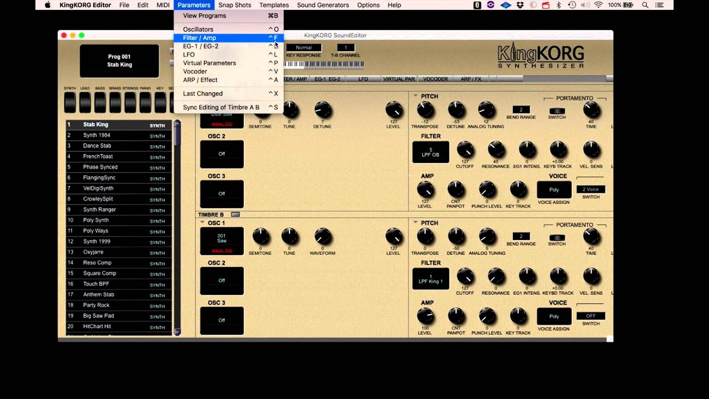
Task: Toggle the 2 Voice unison switch
Action: point(591,190)
